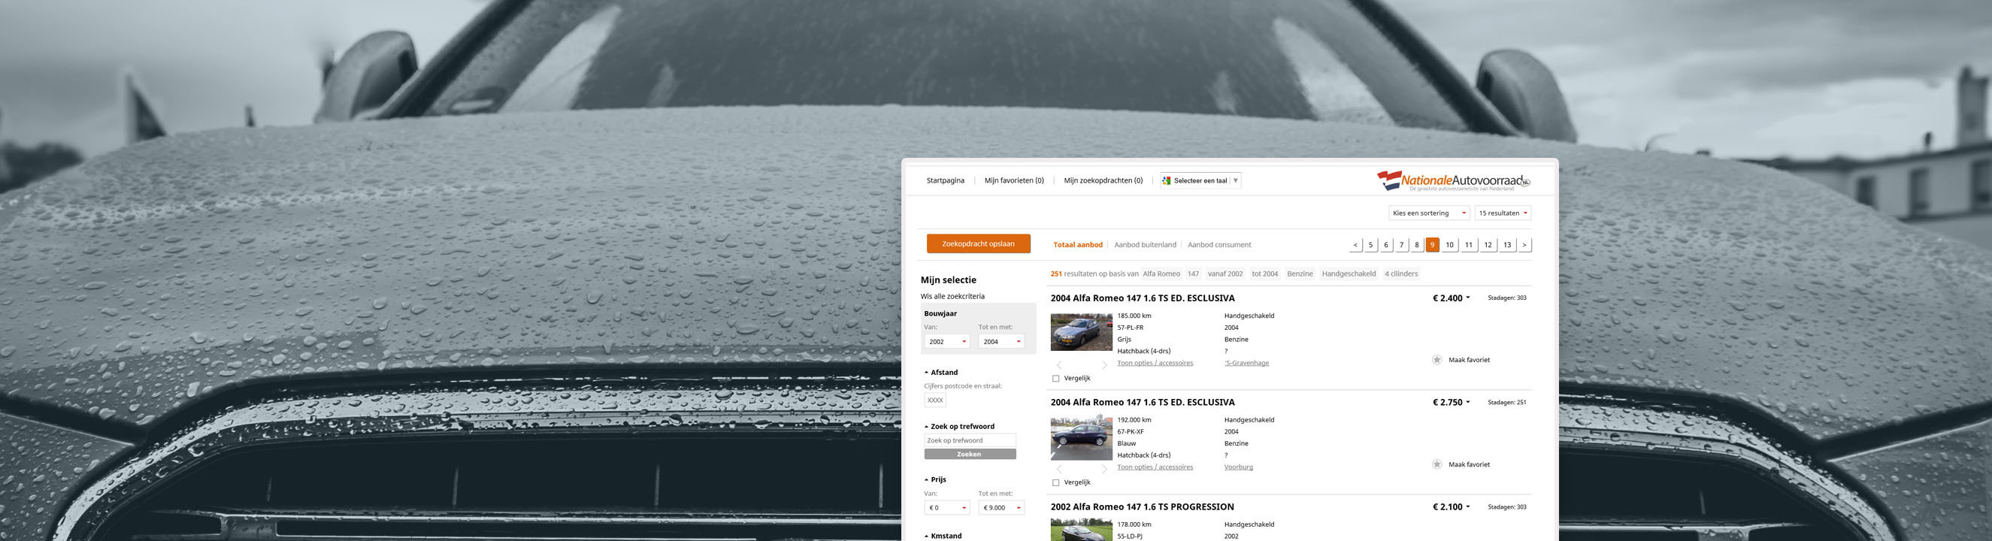
Task: Go to results page 6
Action: coord(1385,245)
